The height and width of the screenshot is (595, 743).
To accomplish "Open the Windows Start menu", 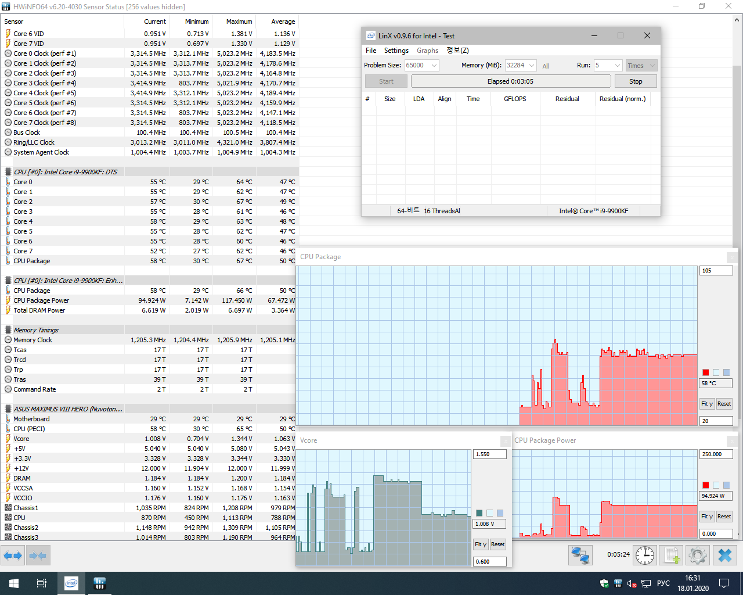I will coord(14,583).
